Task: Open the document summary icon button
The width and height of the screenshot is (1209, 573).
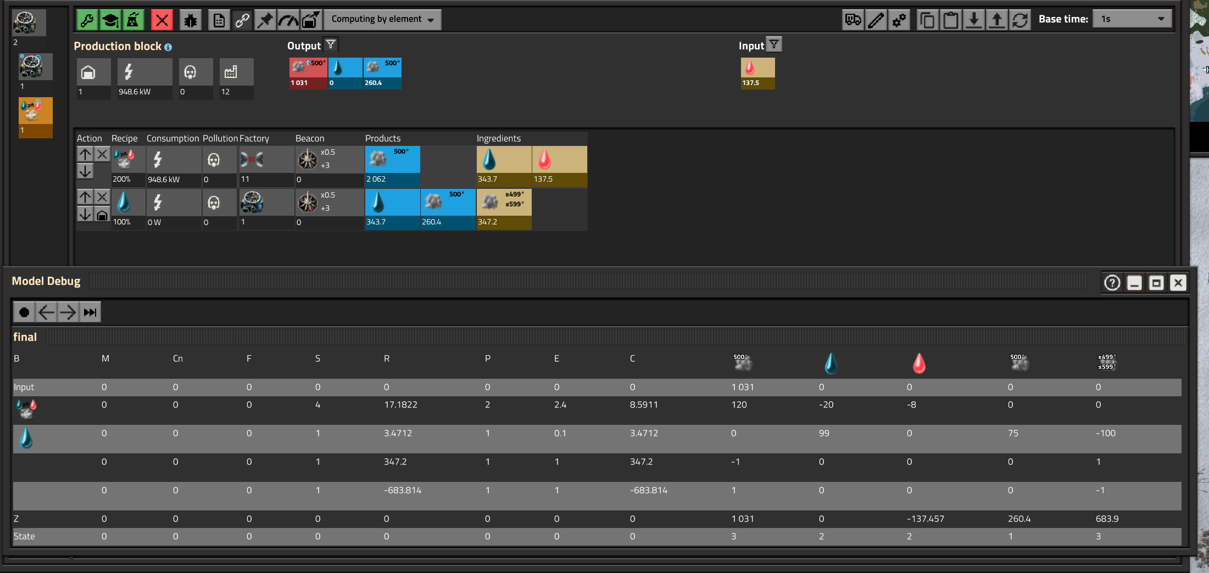Action: (x=219, y=20)
